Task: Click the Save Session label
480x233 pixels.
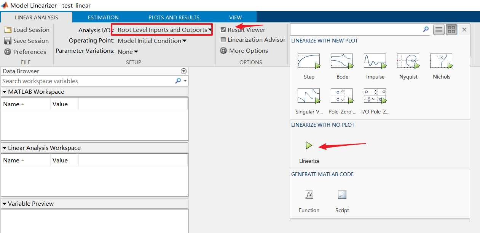Action: [31, 41]
